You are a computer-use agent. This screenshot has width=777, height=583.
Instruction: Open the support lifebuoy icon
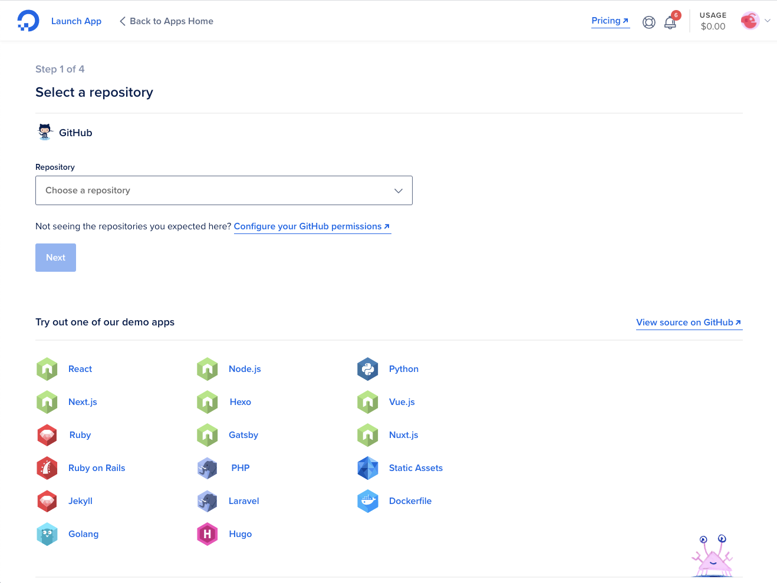pos(649,22)
